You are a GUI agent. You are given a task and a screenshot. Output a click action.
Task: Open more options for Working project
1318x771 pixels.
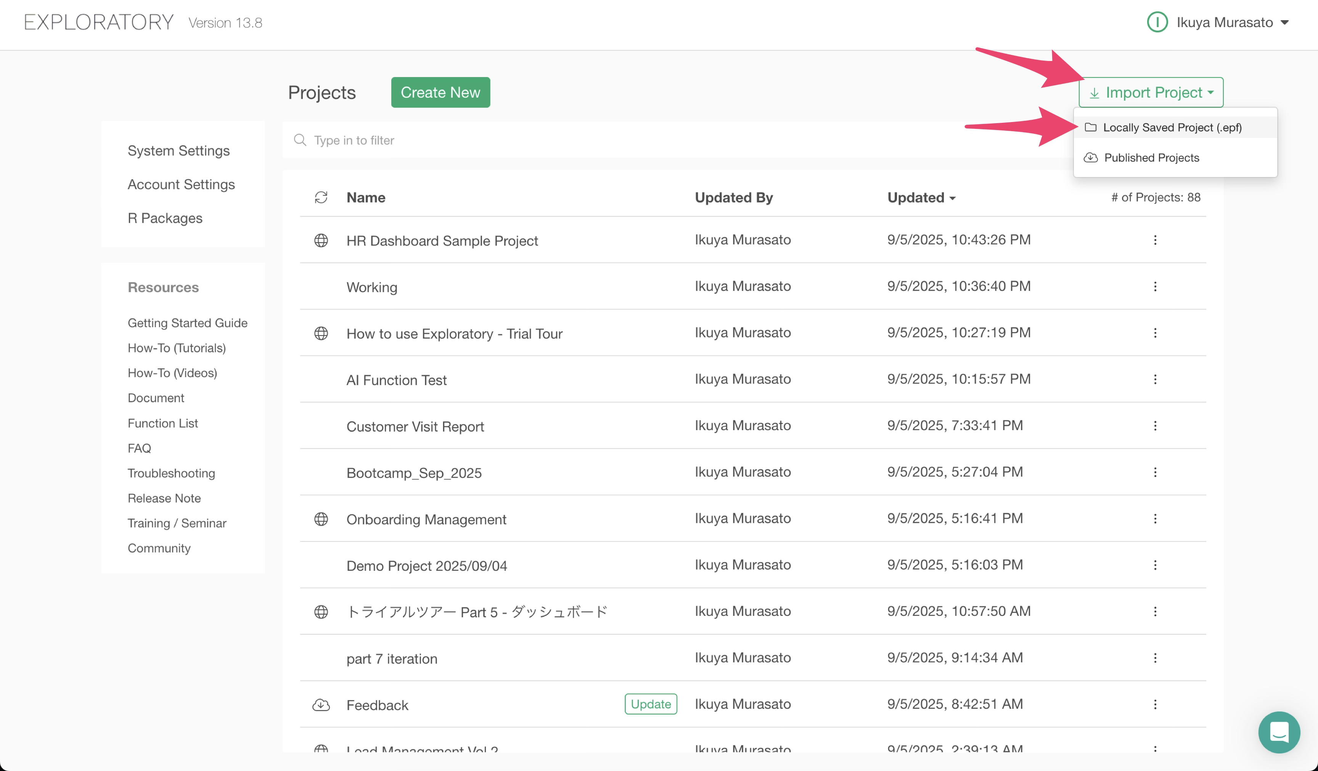point(1155,287)
